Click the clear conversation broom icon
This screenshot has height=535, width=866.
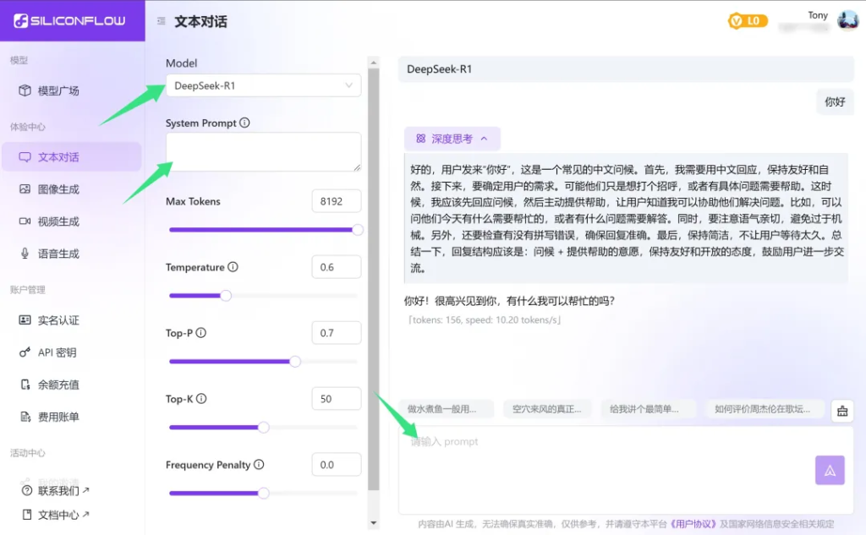[x=842, y=411]
